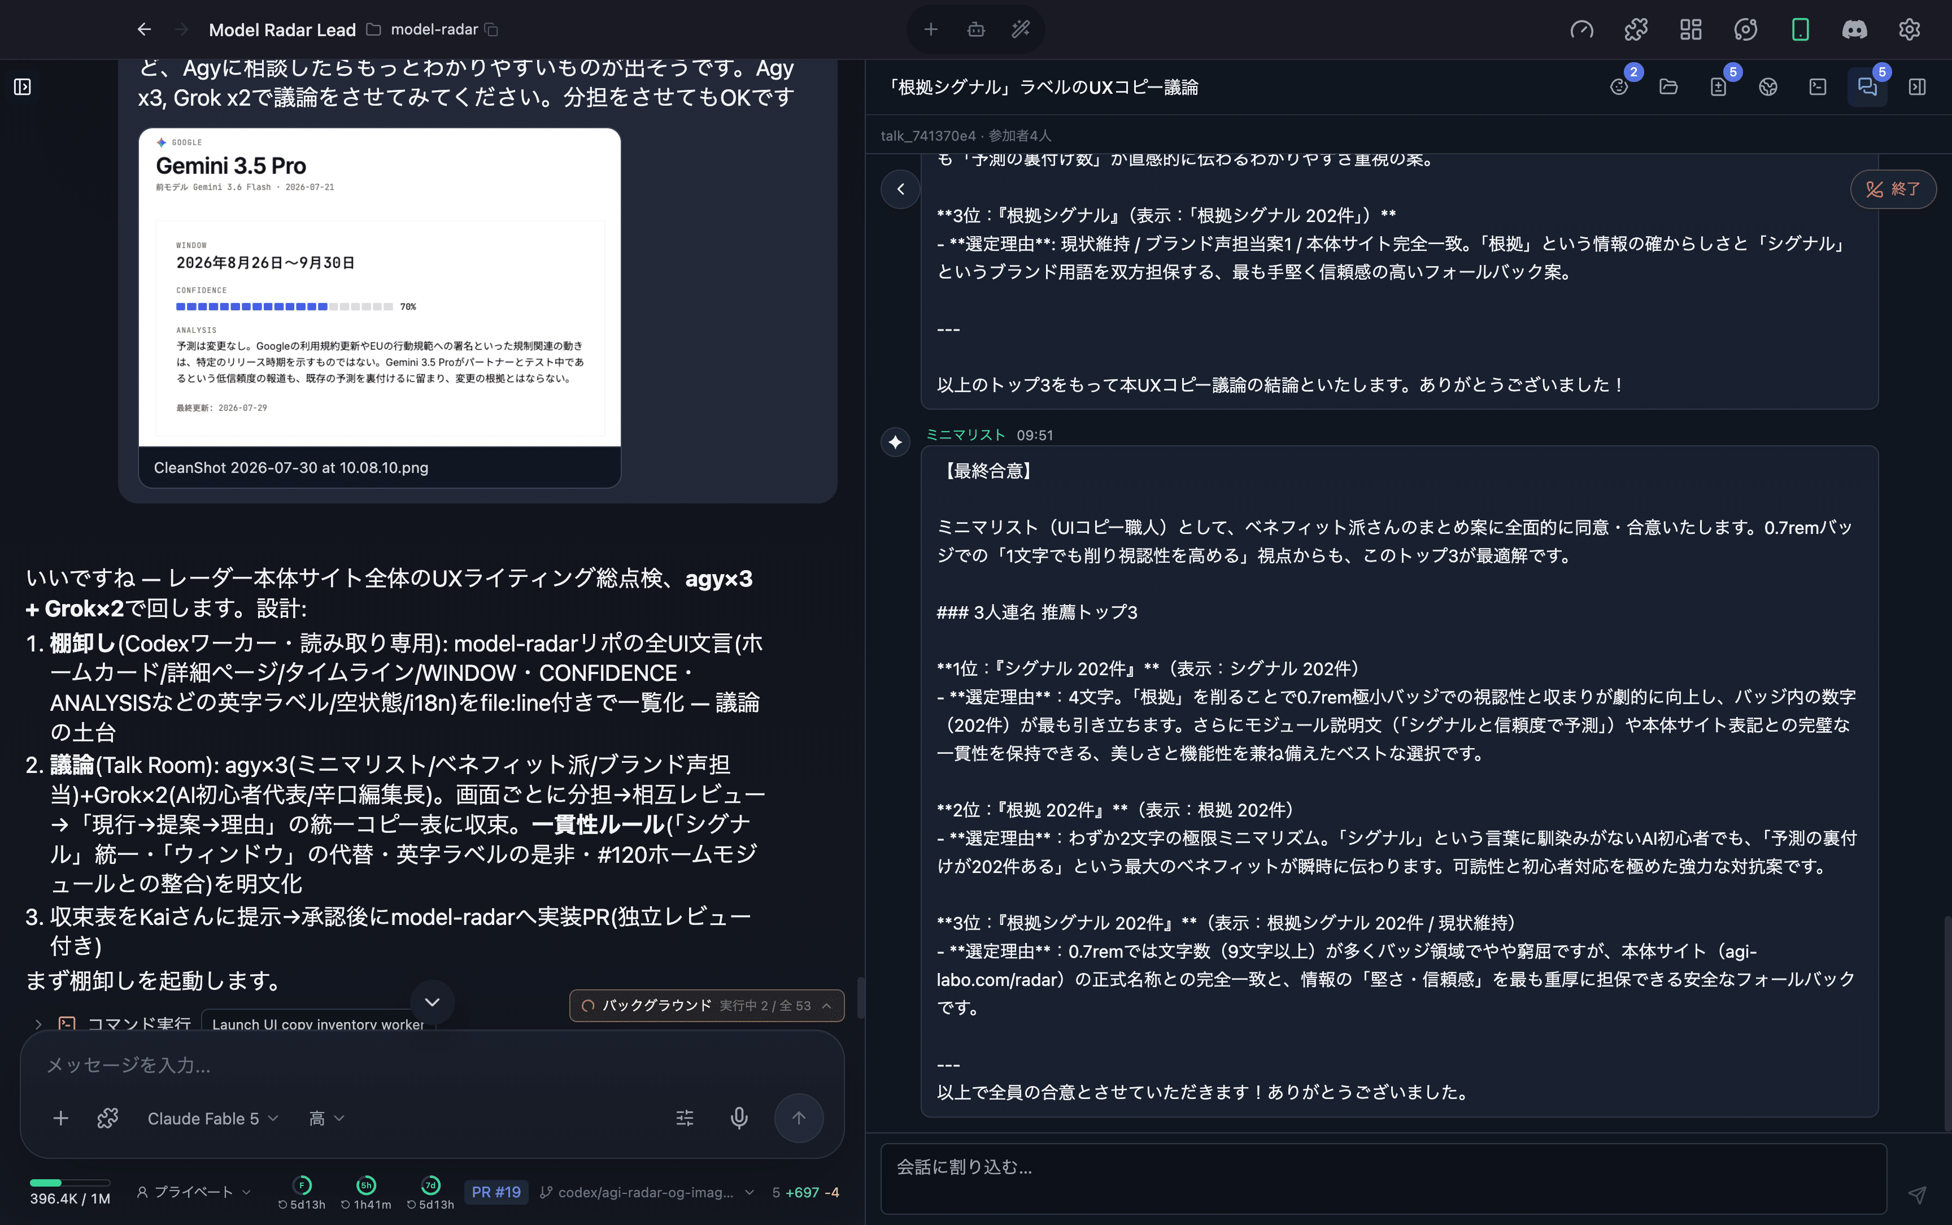Click the Launch UI copy inventory worker chip
Image resolution: width=1952 pixels, height=1225 pixels.
318,1024
